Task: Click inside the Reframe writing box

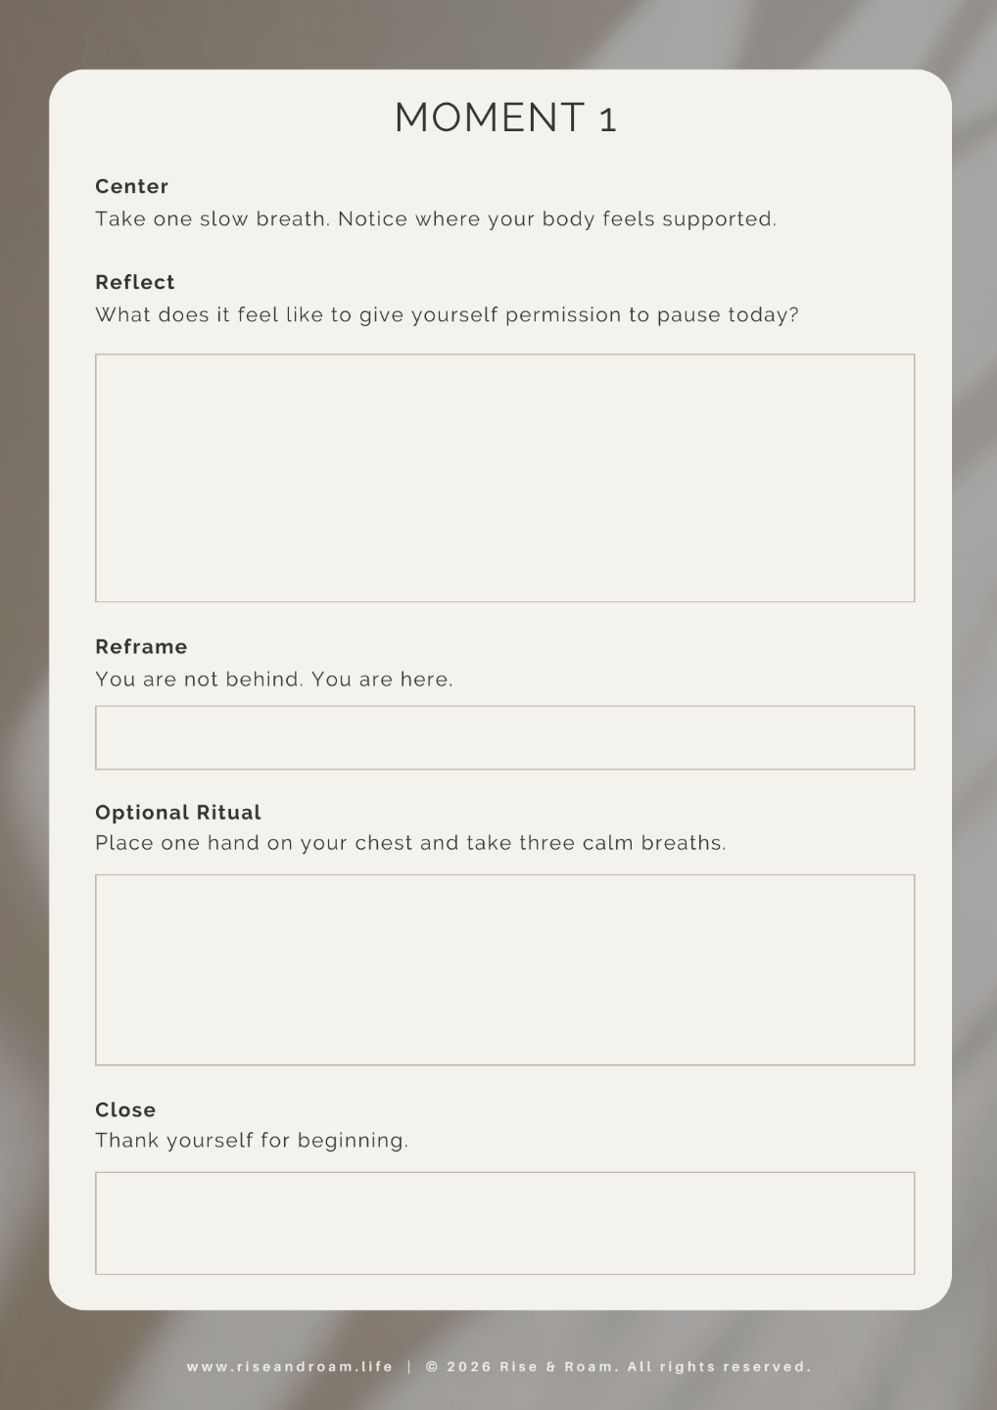Action: (505, 737)
